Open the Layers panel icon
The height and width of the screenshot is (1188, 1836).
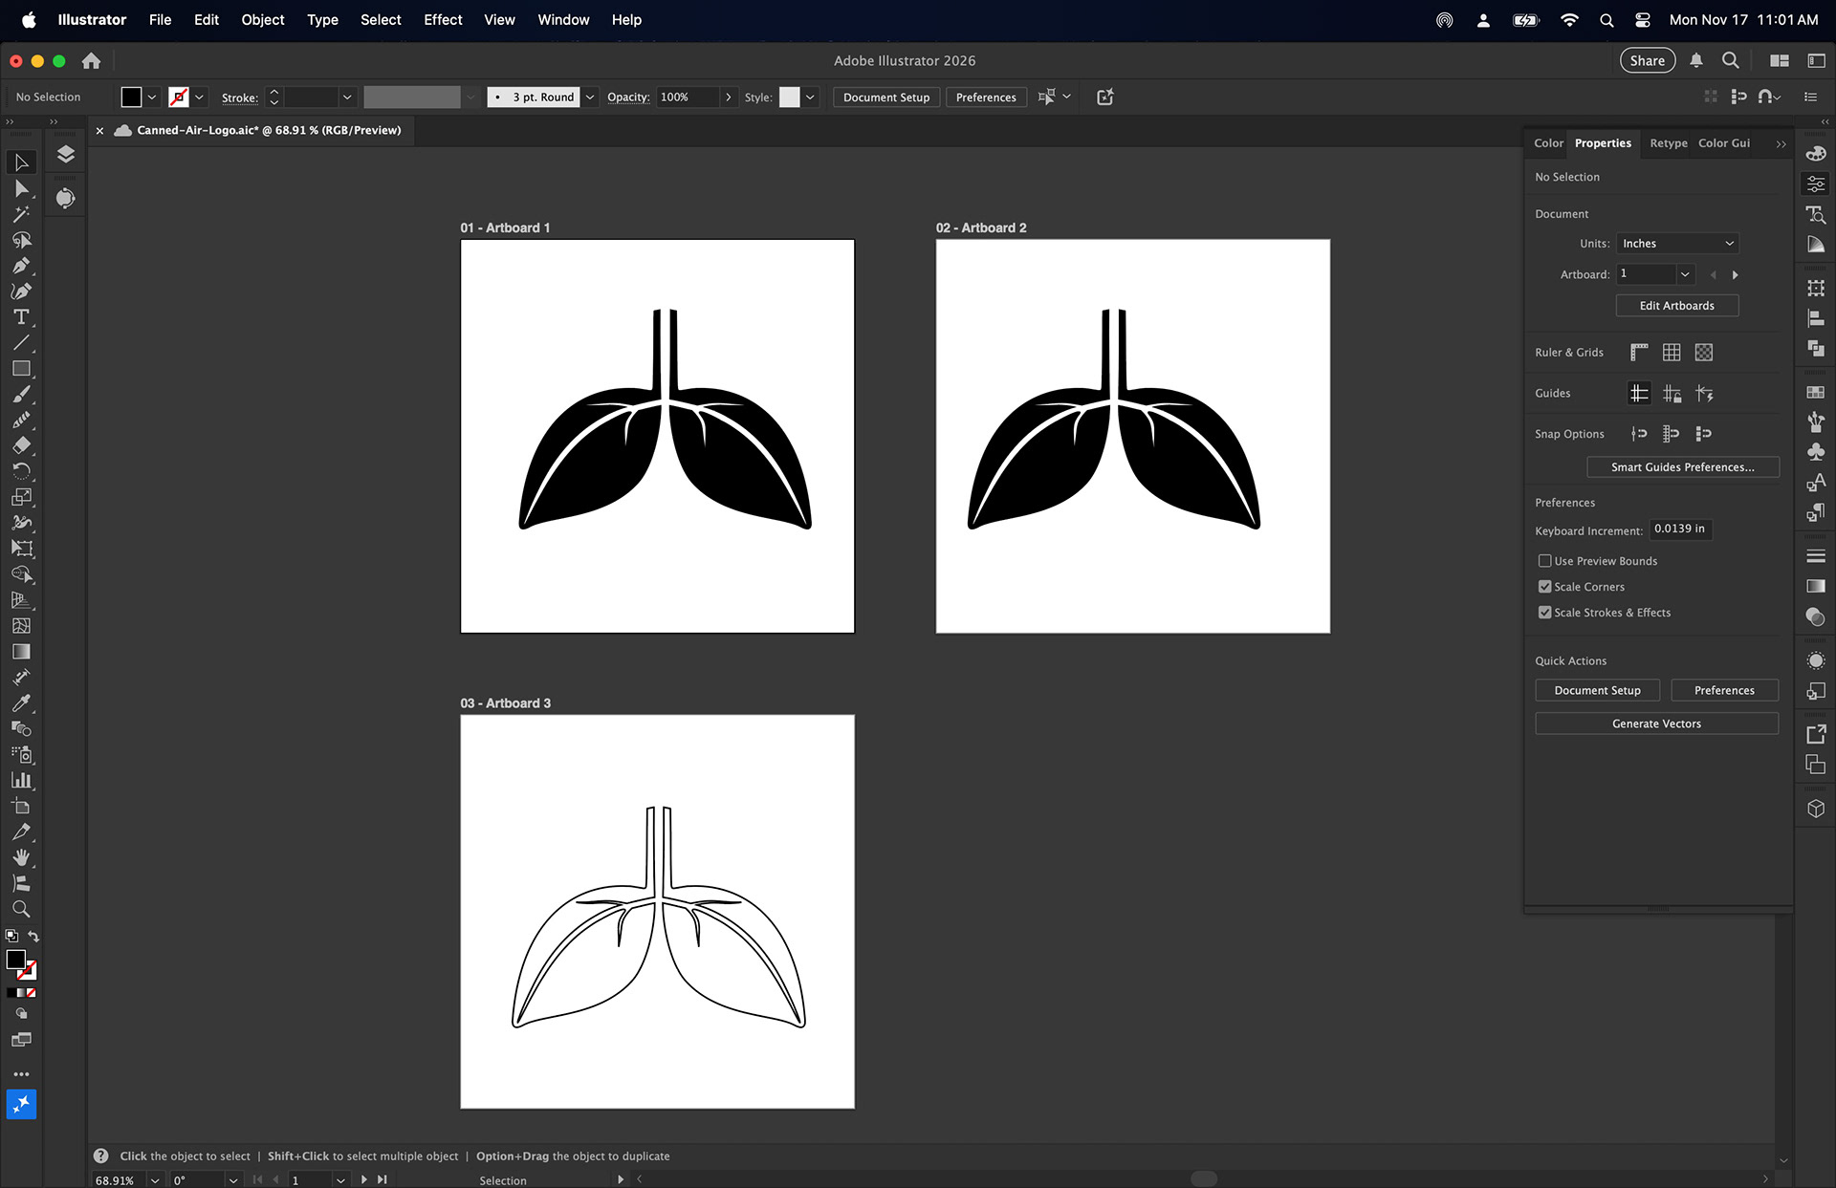pos(65,154)
